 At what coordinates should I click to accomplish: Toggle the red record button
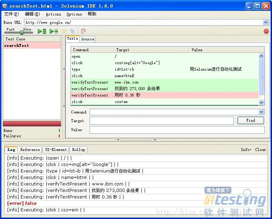[266, 31]
